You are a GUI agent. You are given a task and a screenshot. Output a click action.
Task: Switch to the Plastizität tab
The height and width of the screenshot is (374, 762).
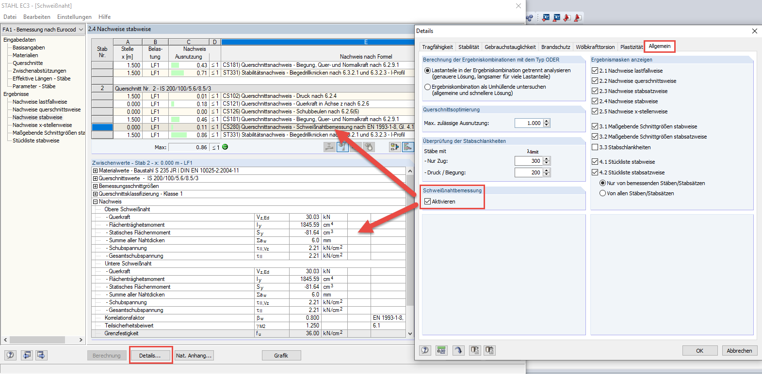[632, 47]
